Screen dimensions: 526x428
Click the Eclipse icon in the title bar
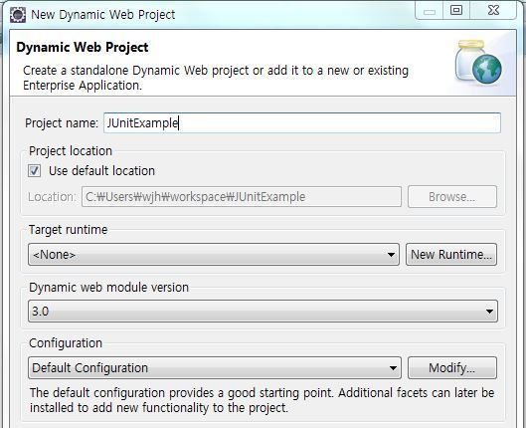[x=18, y=15]
